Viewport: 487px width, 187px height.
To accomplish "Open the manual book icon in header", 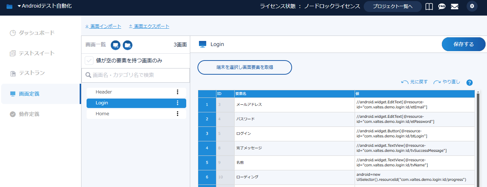I will point(429,7).
